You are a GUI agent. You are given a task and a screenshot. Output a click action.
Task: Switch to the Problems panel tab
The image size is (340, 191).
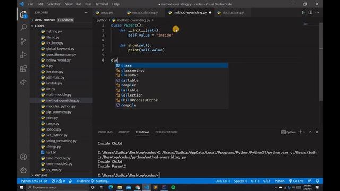coord(105,132)
